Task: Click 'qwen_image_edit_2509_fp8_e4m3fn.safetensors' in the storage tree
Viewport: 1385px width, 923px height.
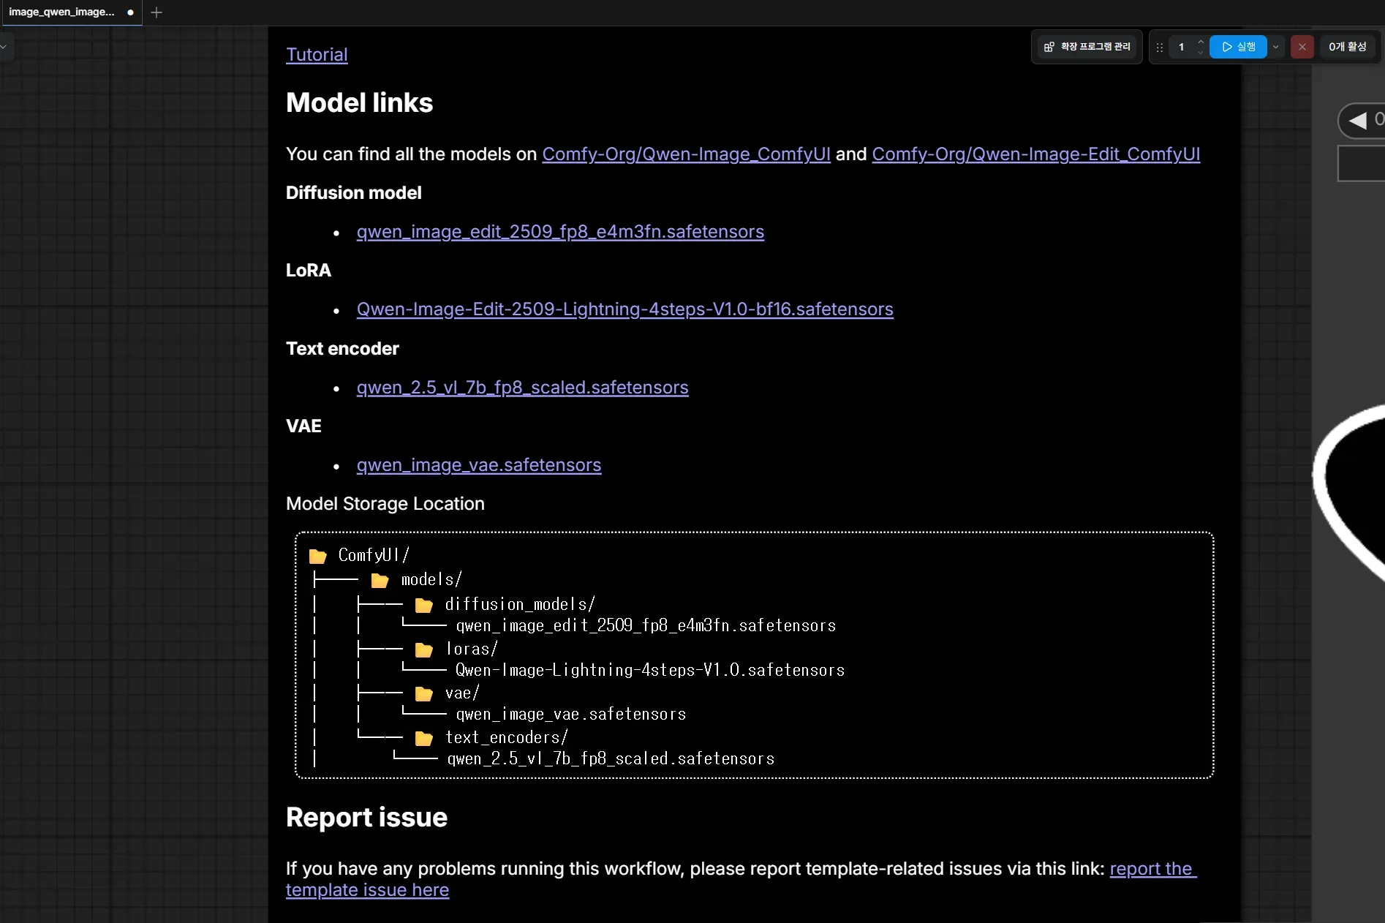Action: pos(646,625)
